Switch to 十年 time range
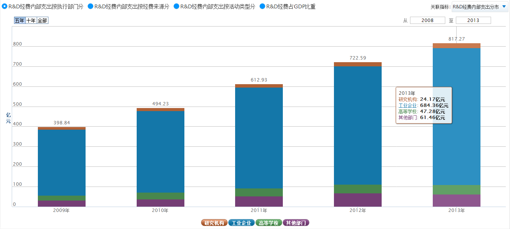This screenshot has height=229, width=510. tap(31, 20)
